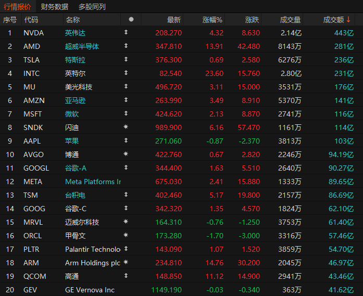Sort by 涨幅% column header

pyautogui.click(x=212, y=20)
